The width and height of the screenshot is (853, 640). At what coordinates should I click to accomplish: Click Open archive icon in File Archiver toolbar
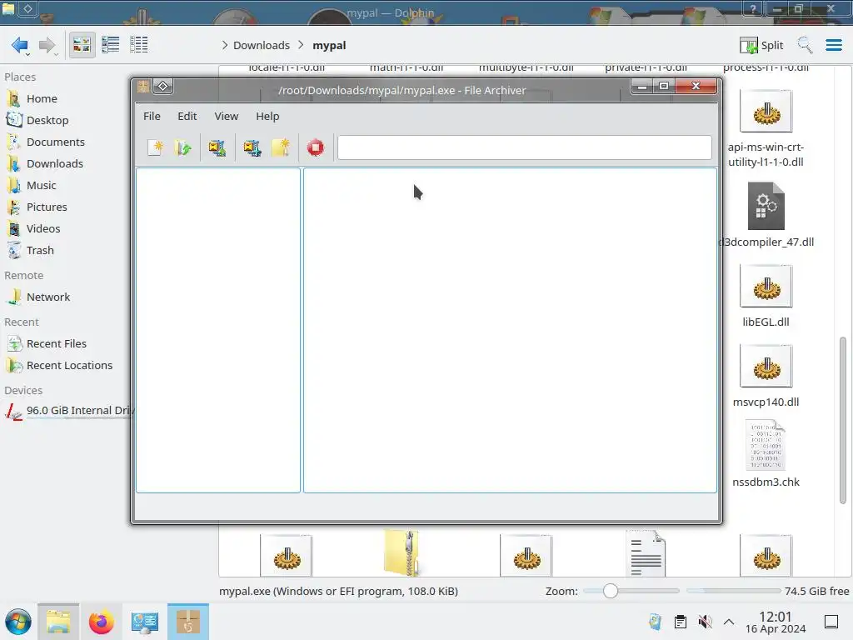click(x=183, y=147)
